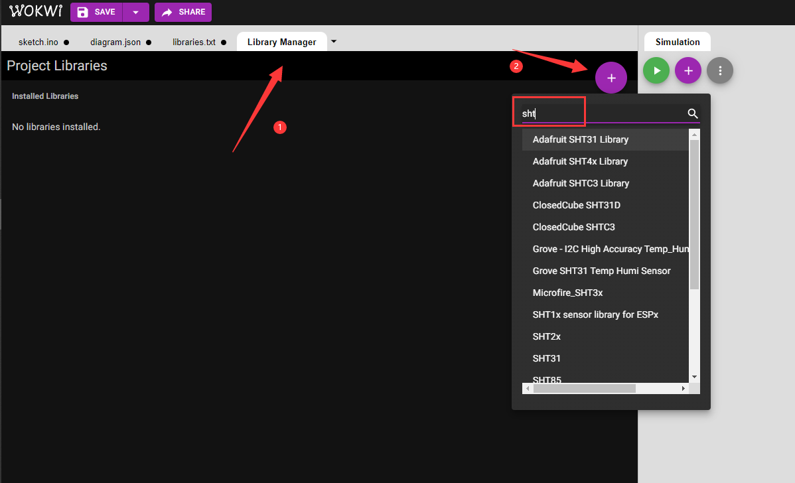Choose ClosedCube SHT31D
Image resolution: width=795 pixels, height=483 pixels.
coord(605,205)
